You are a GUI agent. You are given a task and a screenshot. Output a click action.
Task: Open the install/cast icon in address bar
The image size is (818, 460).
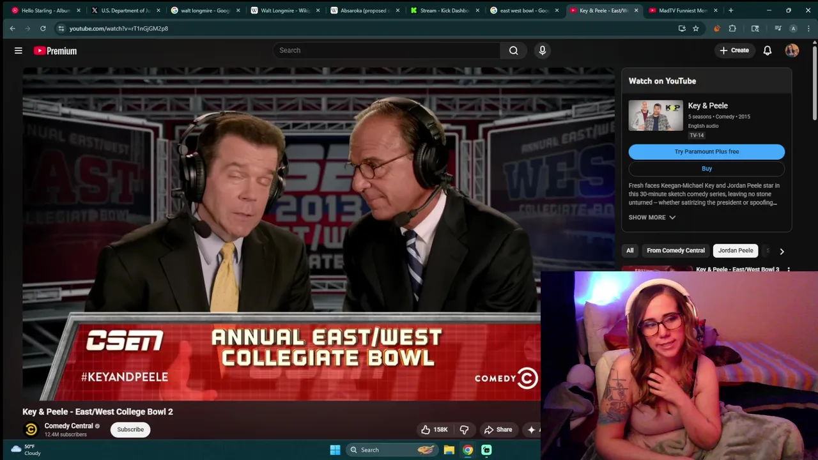[682, 28]
